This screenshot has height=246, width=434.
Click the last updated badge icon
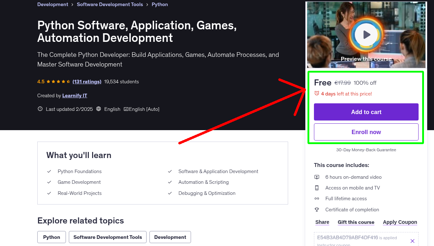point(40,109)
